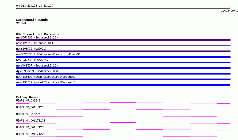Click the 3.42242e+07 ruler value
Viewport: 238px width, 140px height.
229,11
